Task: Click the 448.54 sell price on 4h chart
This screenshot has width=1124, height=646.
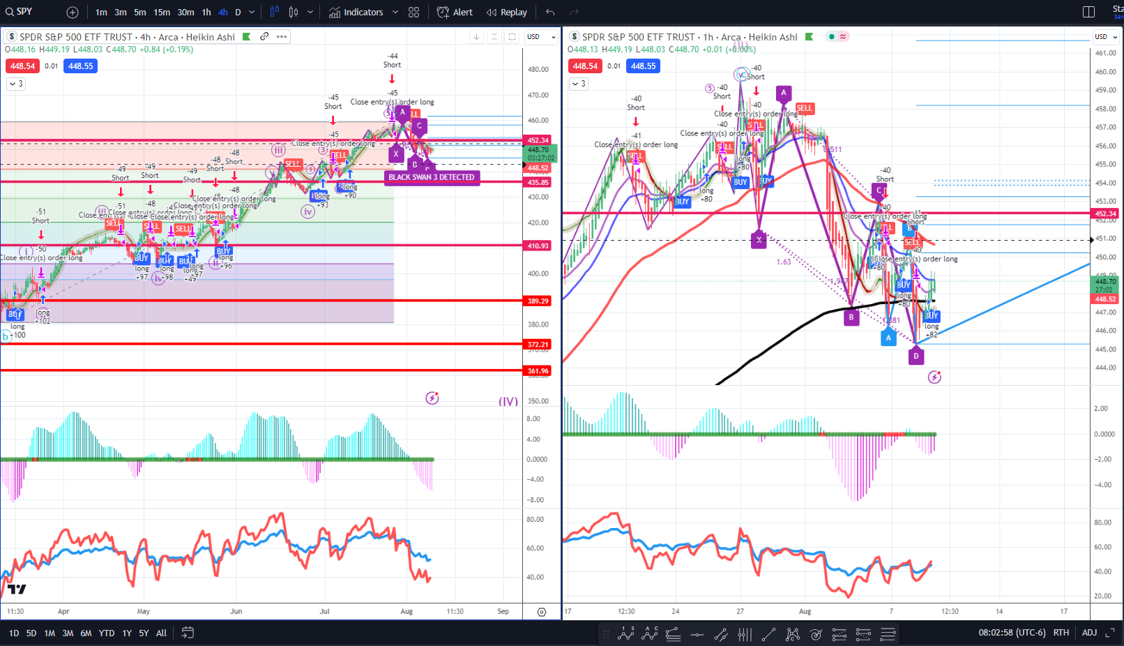Action: point(22,66)
